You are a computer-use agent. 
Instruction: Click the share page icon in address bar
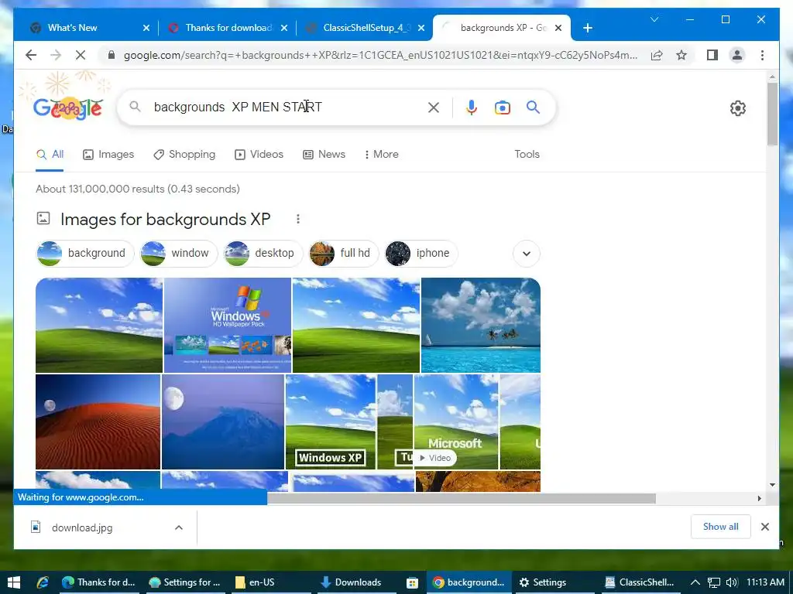click(x=657, y=55)
